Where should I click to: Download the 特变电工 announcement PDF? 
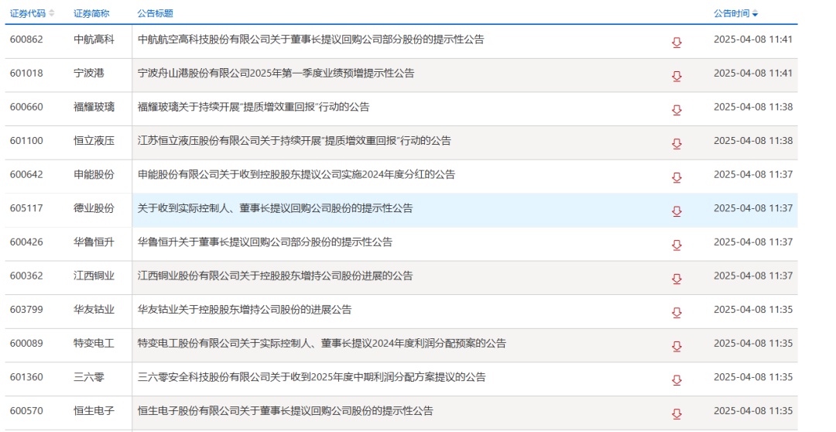coord(677,347)
